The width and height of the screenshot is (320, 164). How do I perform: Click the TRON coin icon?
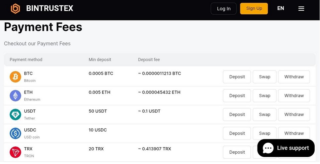pyautogui.click(x=15, y=152)
